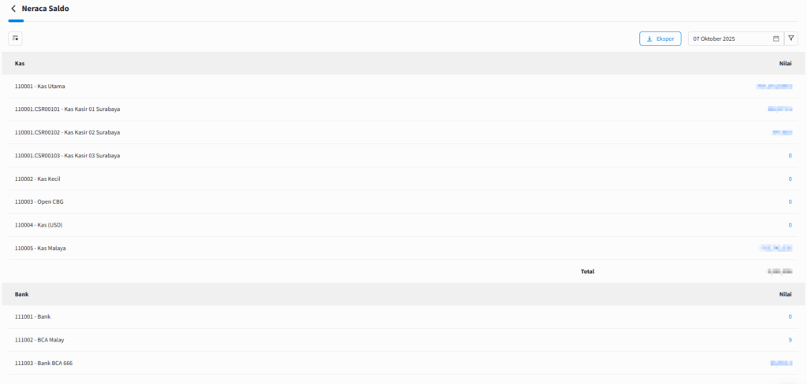807x384 pixels.
Task: Click the Ekspor button
Action: [x=660, y=39]
